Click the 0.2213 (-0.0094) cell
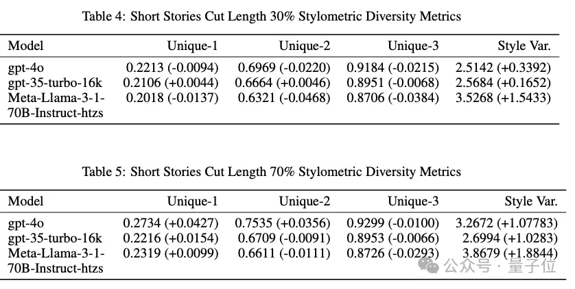 click(x=172, y=68)
